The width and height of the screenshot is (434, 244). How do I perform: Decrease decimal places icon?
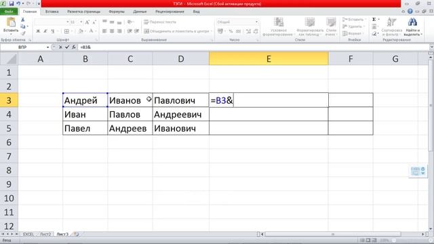(x=256, y=31)
